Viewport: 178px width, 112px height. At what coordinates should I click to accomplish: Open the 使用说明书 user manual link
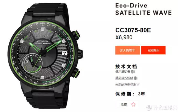[123, 72]
